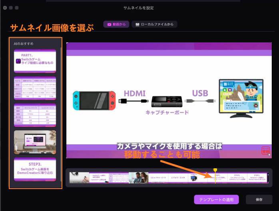Click the filmstrip frame showing the PC monitor
This screenshot has width=279, height=211.
coord(198,177)
